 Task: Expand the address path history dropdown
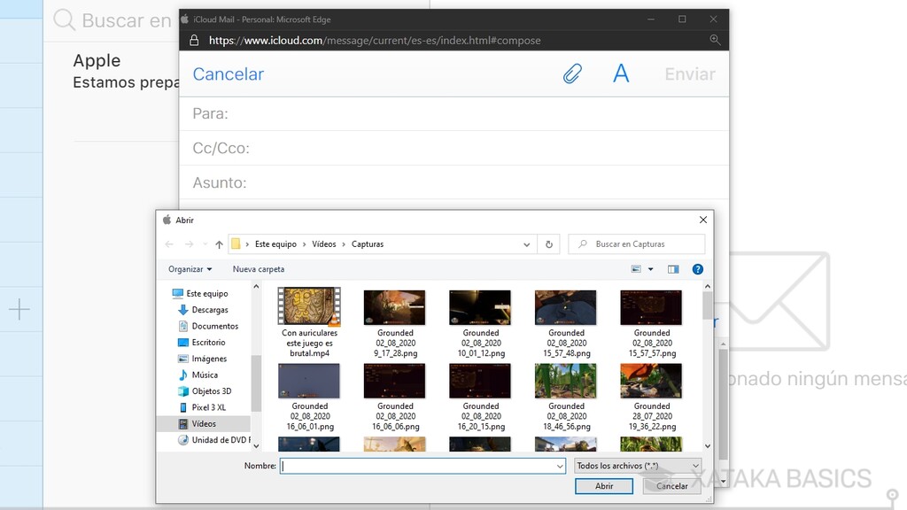tap(527, 244)
